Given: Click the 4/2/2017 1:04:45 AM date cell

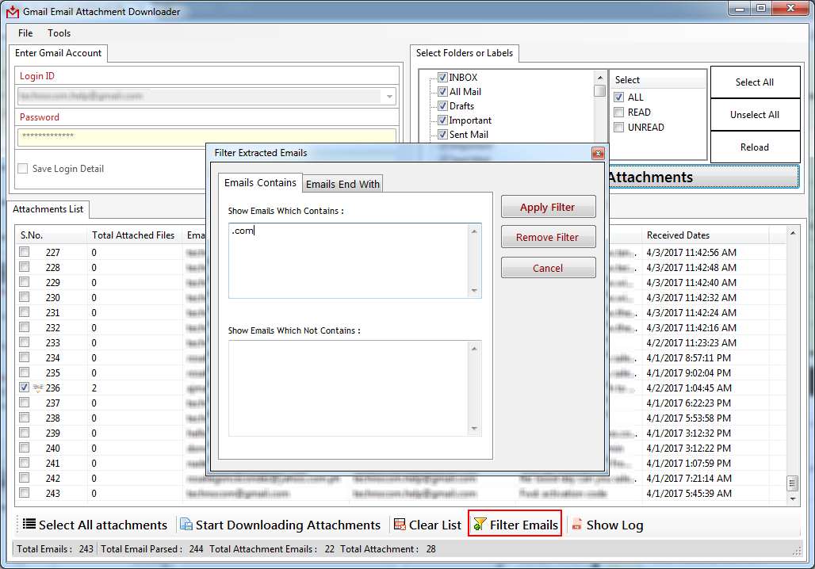Looking at the screenshot, I should 689,388.
